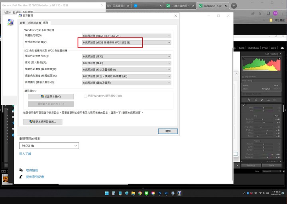Toggle Simulate Paper & Ink checkbox
Image resolution: width=287 pixels, height=204 pixels.
point(244,94)
